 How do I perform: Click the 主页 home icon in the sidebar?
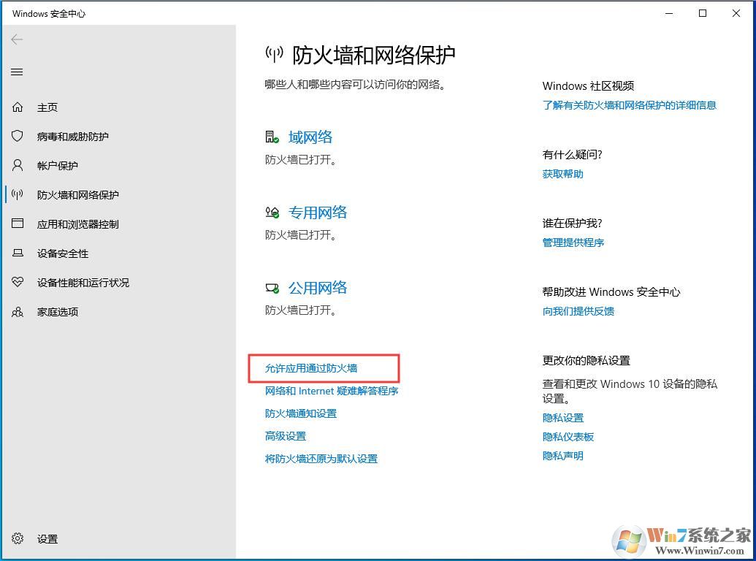[x=47, y=107]
